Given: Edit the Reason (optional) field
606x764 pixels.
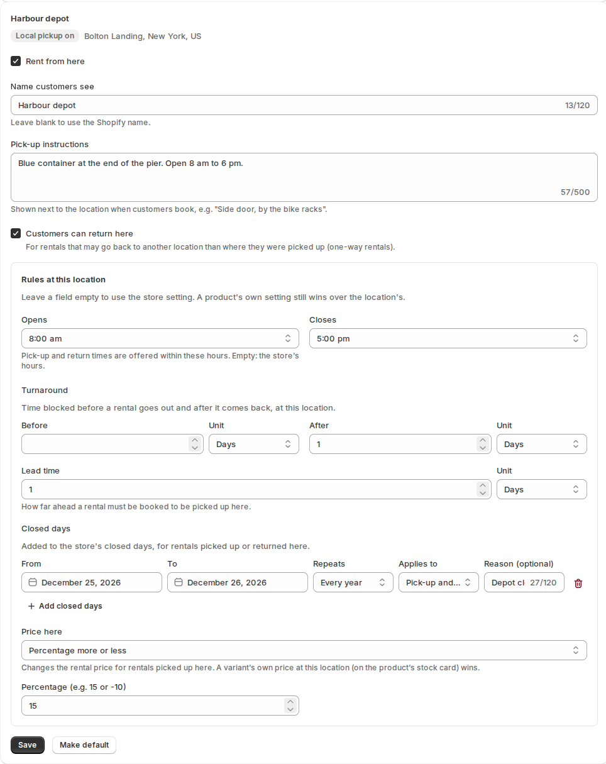Looking at the screenshot, I should tap(524, 582).
